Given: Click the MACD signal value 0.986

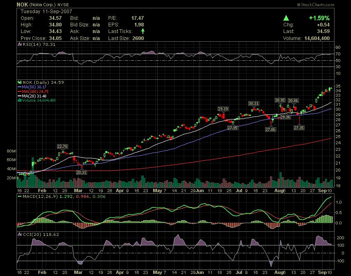Looking at the screenshot, I should [x=82, y=197].
